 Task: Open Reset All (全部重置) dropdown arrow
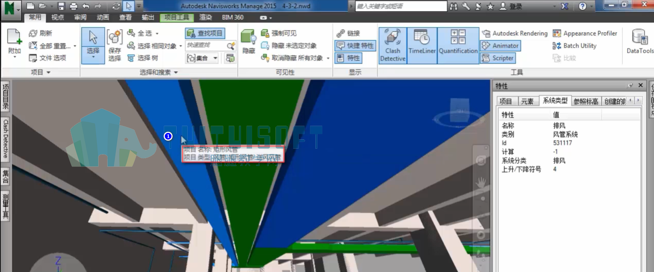(x=74, y=46)
